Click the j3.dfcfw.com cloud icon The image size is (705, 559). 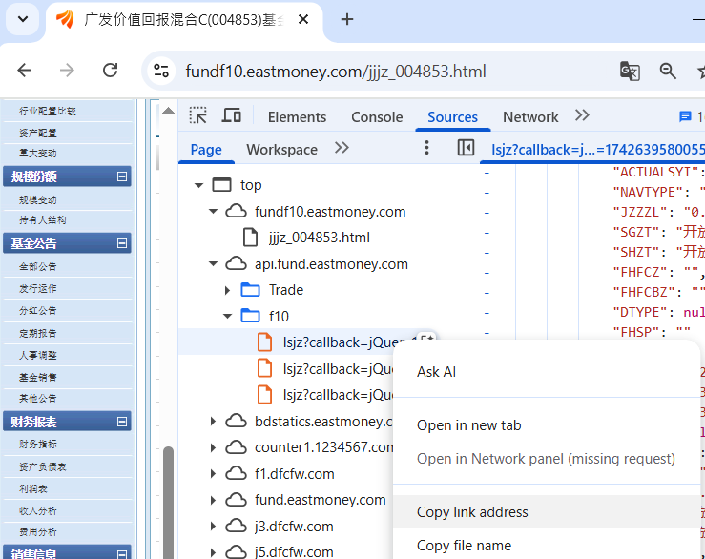[236, 527]
